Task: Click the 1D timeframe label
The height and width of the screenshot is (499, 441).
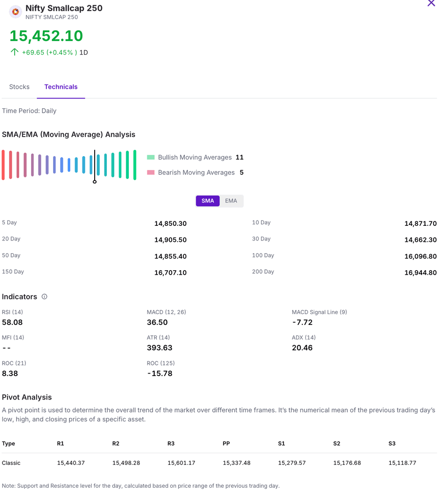Action: [83, 52]
